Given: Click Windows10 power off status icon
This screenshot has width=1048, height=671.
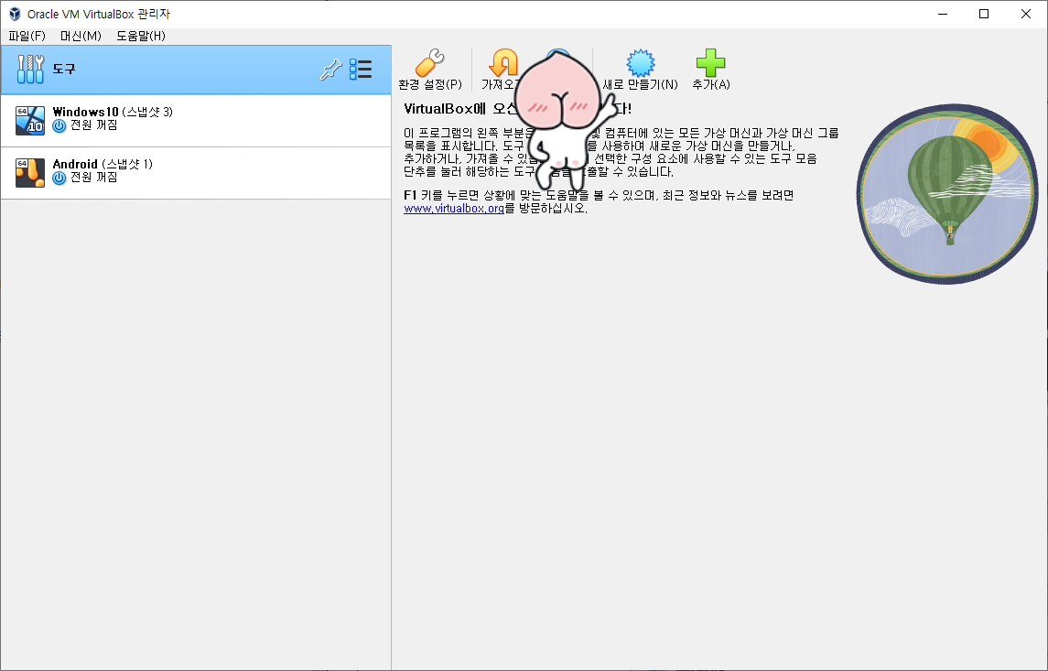Looking at the screenshot, I should (59, 125).
